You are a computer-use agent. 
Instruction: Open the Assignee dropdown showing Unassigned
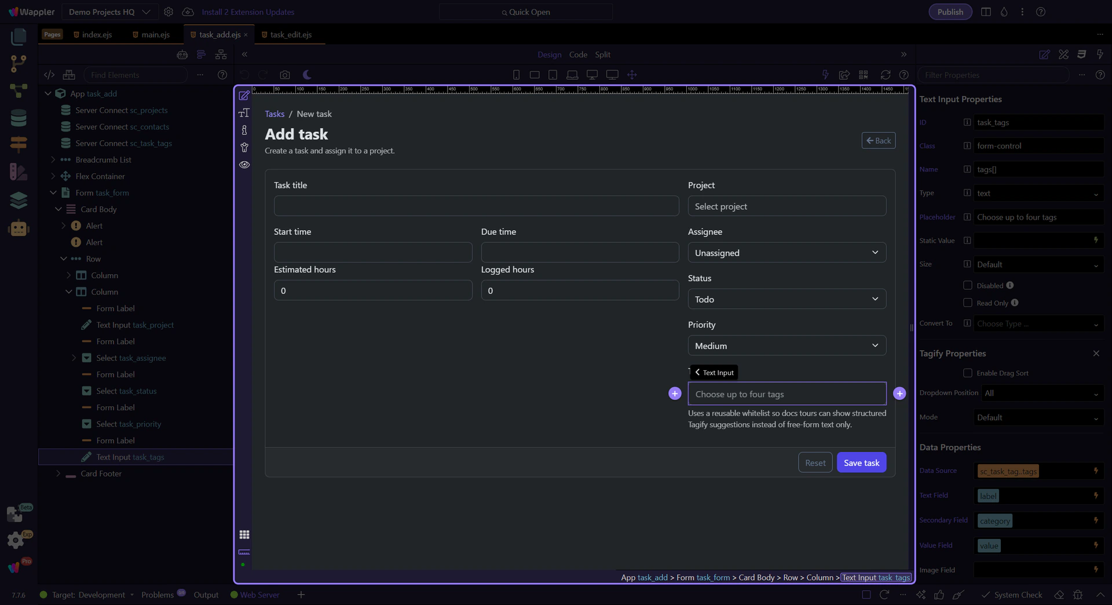(x=787, y=253)
